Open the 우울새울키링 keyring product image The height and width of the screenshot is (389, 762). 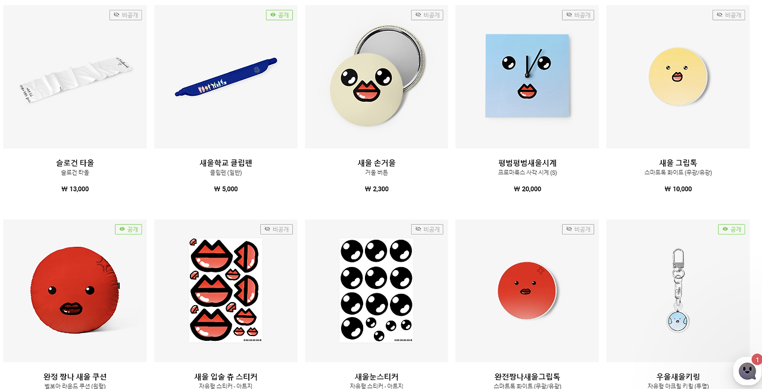678,291
